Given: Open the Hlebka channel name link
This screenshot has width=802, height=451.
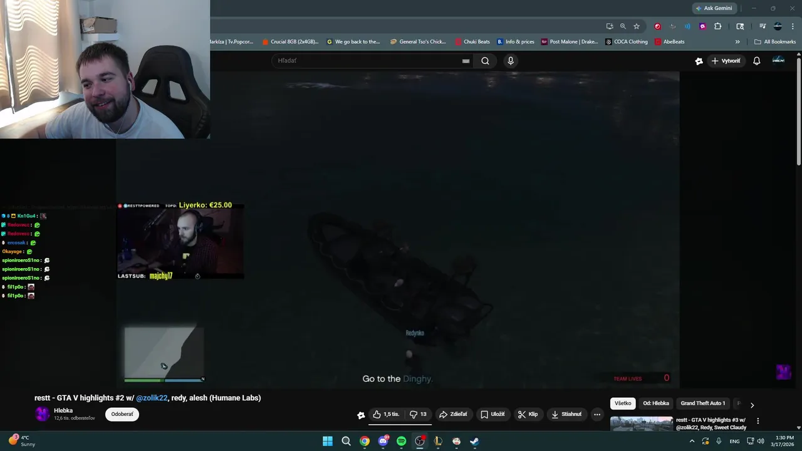Looking at the screenshot, I should click(x=63, y=411).
